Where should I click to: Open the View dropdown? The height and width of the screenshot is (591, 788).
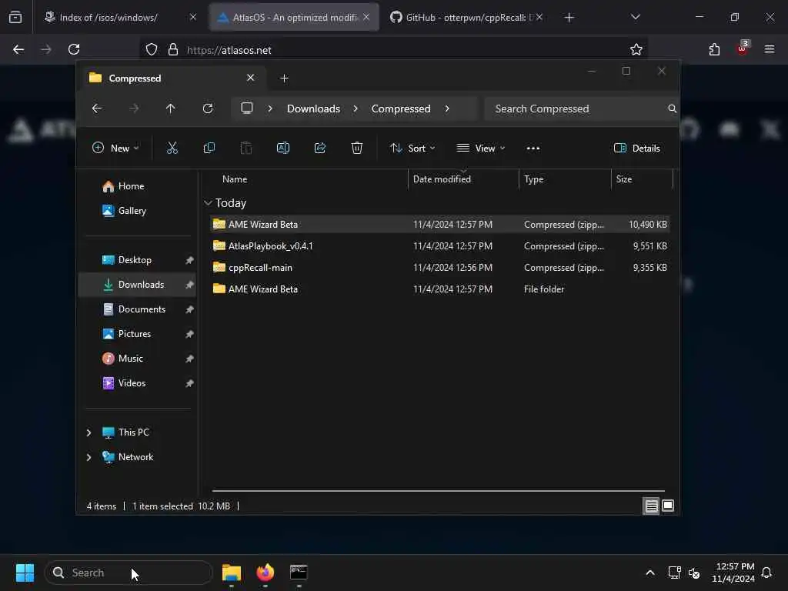481,149
